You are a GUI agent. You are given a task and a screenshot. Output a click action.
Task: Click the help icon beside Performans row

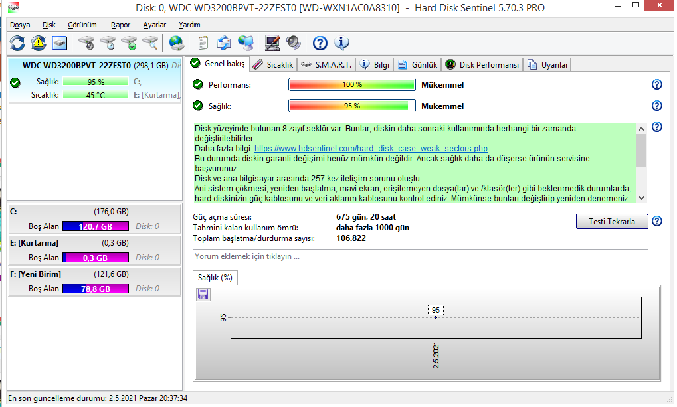tap(656, 84)
